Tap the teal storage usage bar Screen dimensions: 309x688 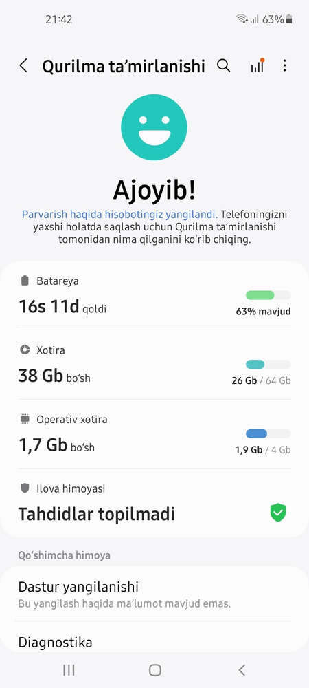point(268,364)
